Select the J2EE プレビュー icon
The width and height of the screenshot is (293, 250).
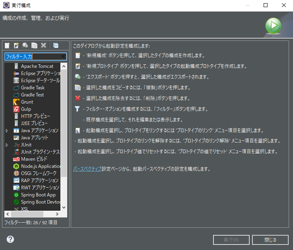click(16, 123)
